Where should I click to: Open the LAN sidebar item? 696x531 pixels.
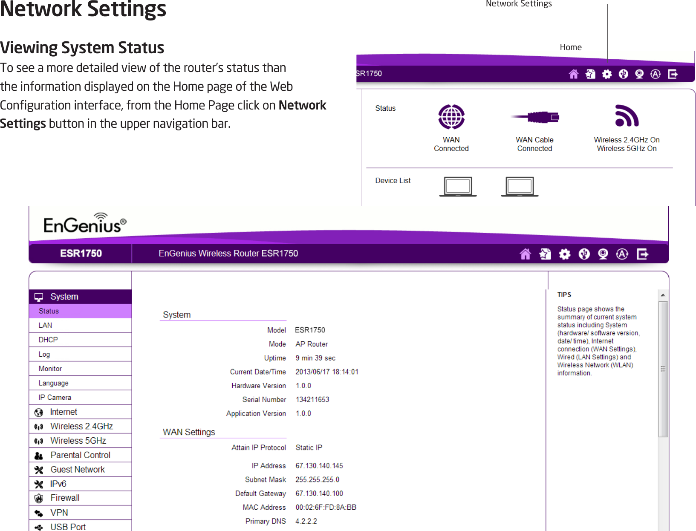click(x=80, y=326)
